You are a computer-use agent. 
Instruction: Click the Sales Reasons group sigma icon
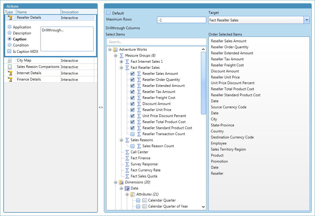tap(127, 140)
